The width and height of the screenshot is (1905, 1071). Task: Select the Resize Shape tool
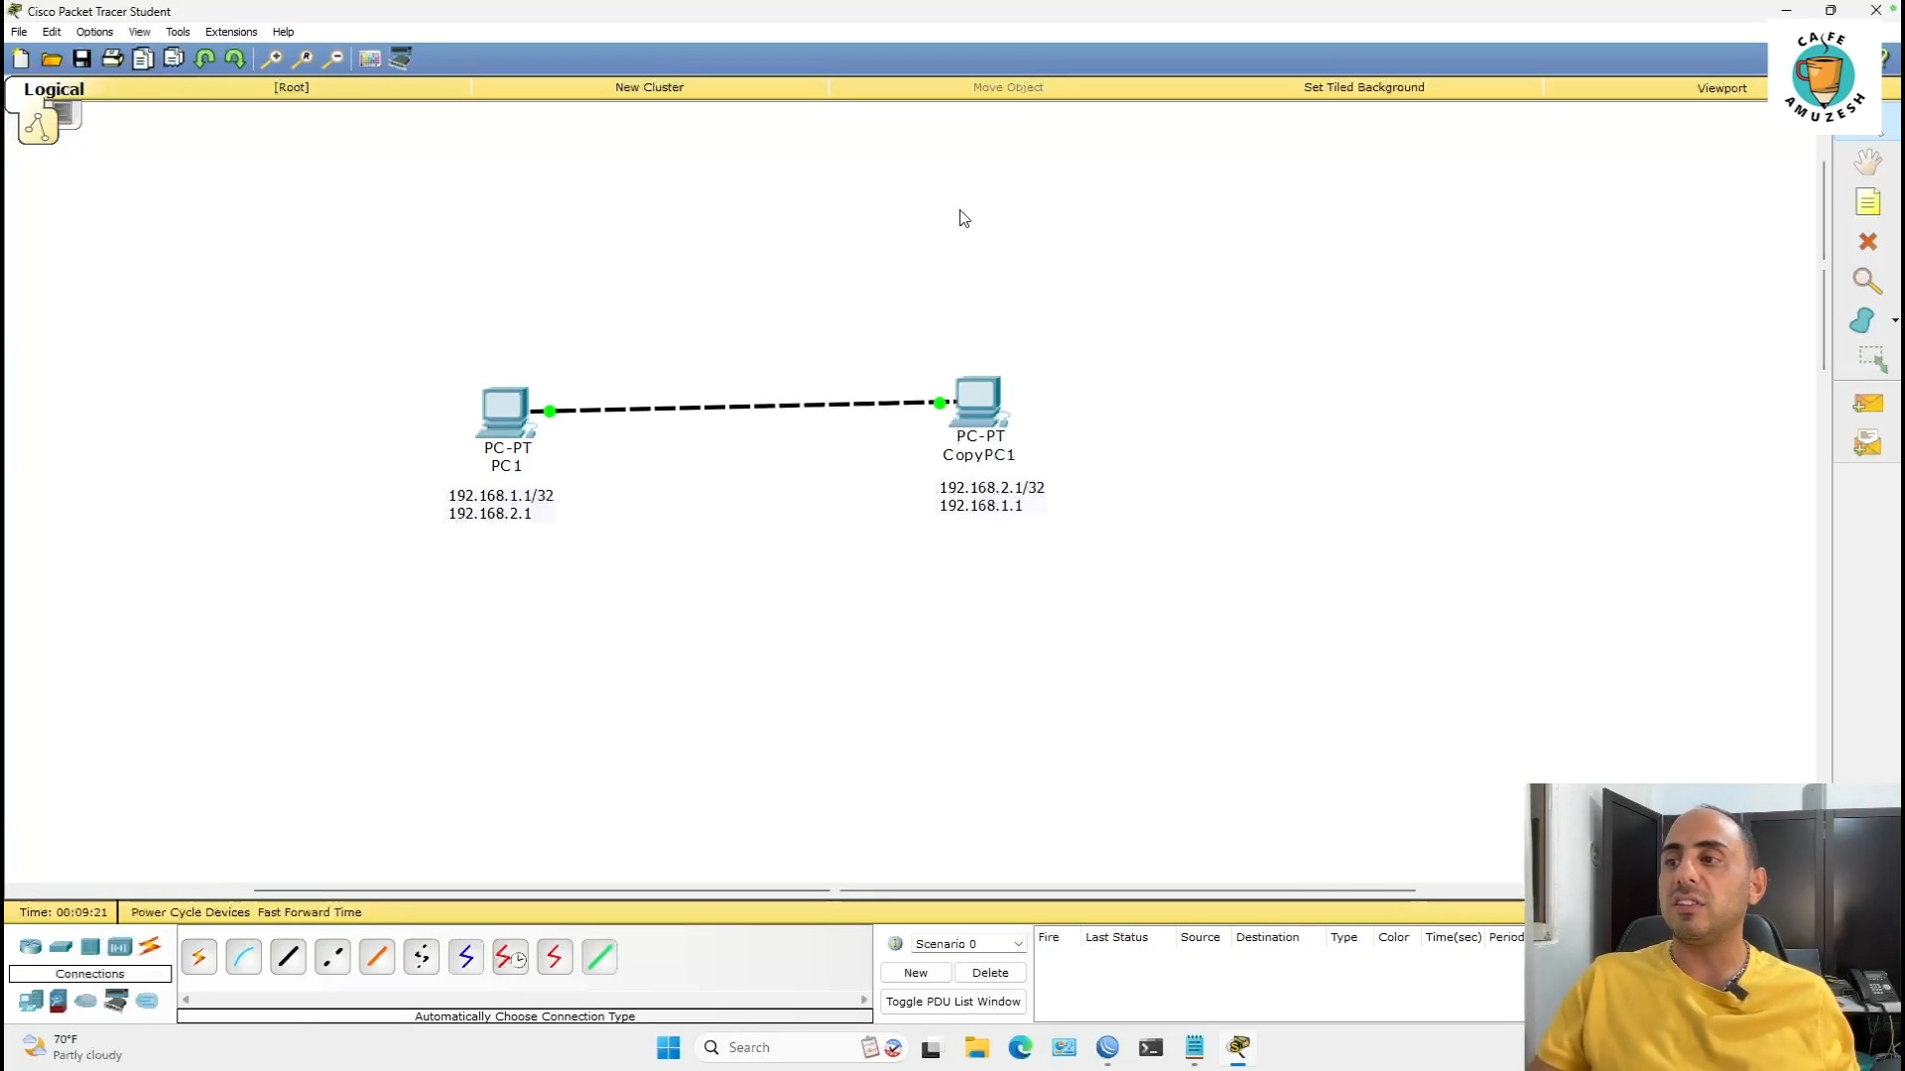tap(1871, 359)
